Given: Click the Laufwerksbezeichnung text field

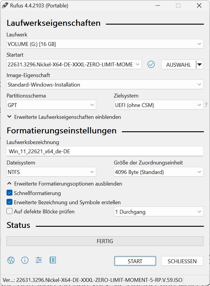Looking at the screenshot, I should [x=105, y=151].
